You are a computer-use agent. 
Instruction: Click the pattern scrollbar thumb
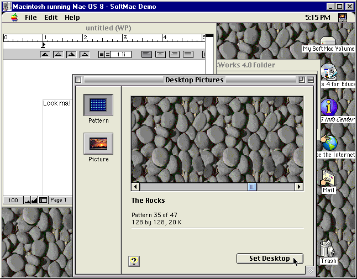(252, 187)
